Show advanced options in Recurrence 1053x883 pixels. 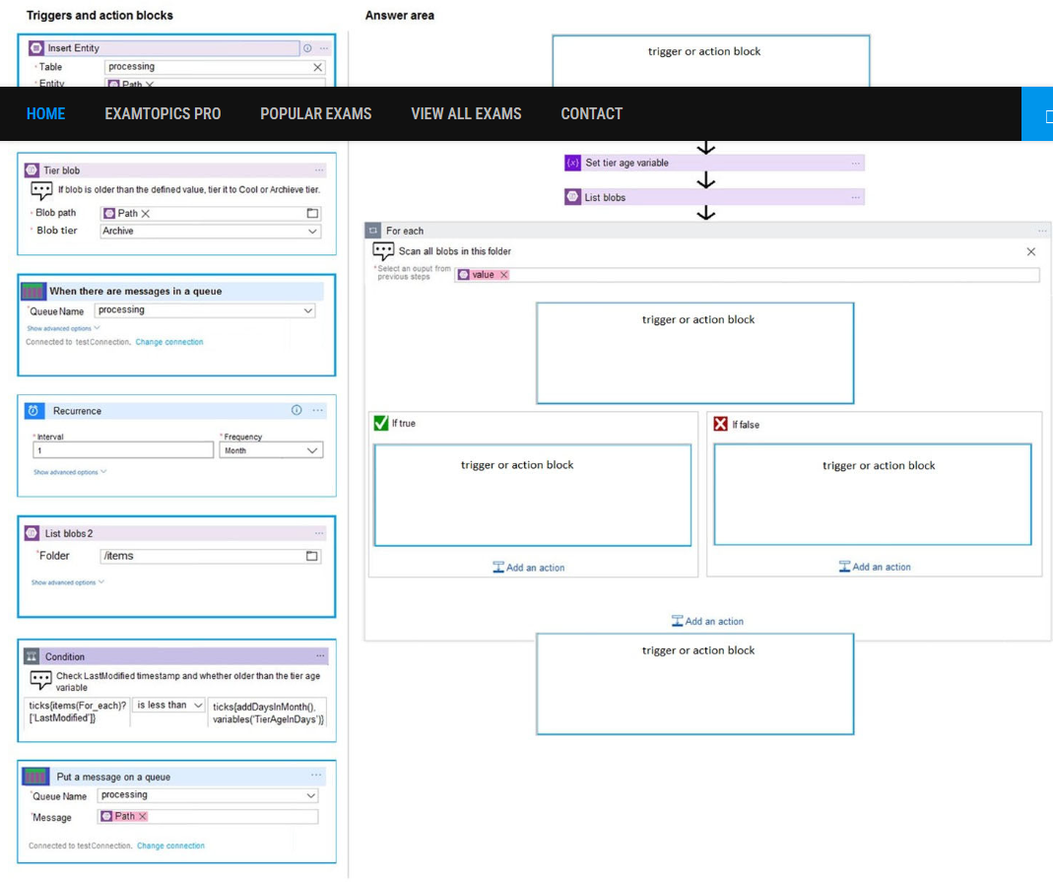pyautogui.click(x=70, y=472)
